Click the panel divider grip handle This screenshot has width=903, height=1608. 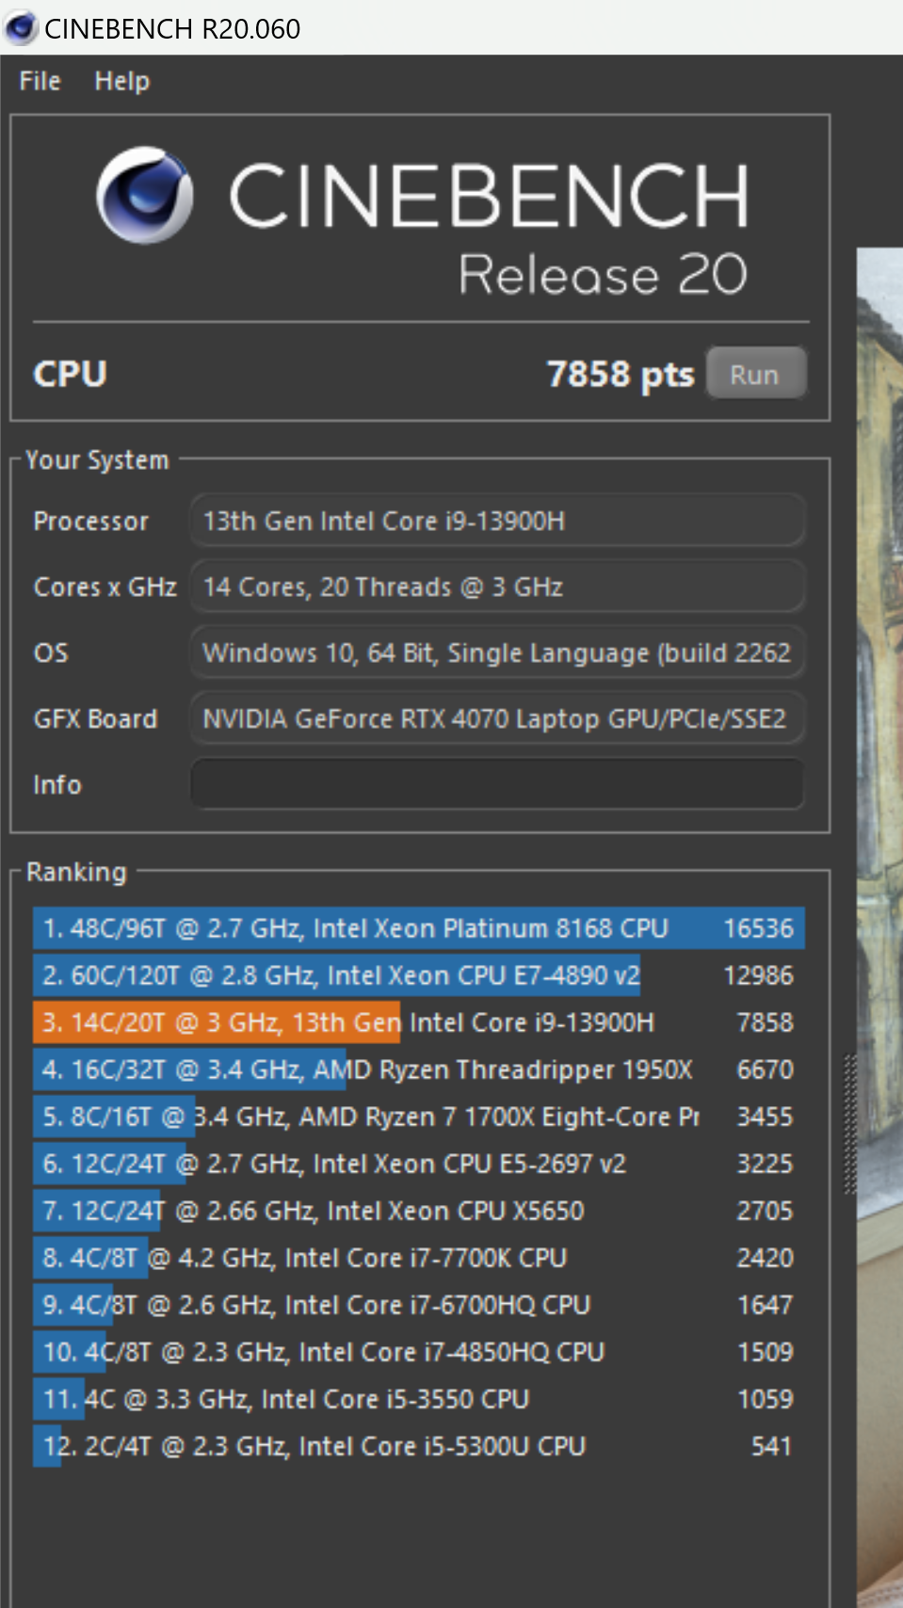[x=849, y=1124]
